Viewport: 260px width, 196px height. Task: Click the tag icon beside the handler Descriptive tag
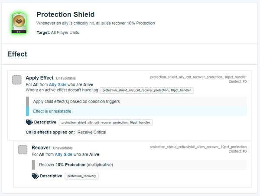(29, 123)
